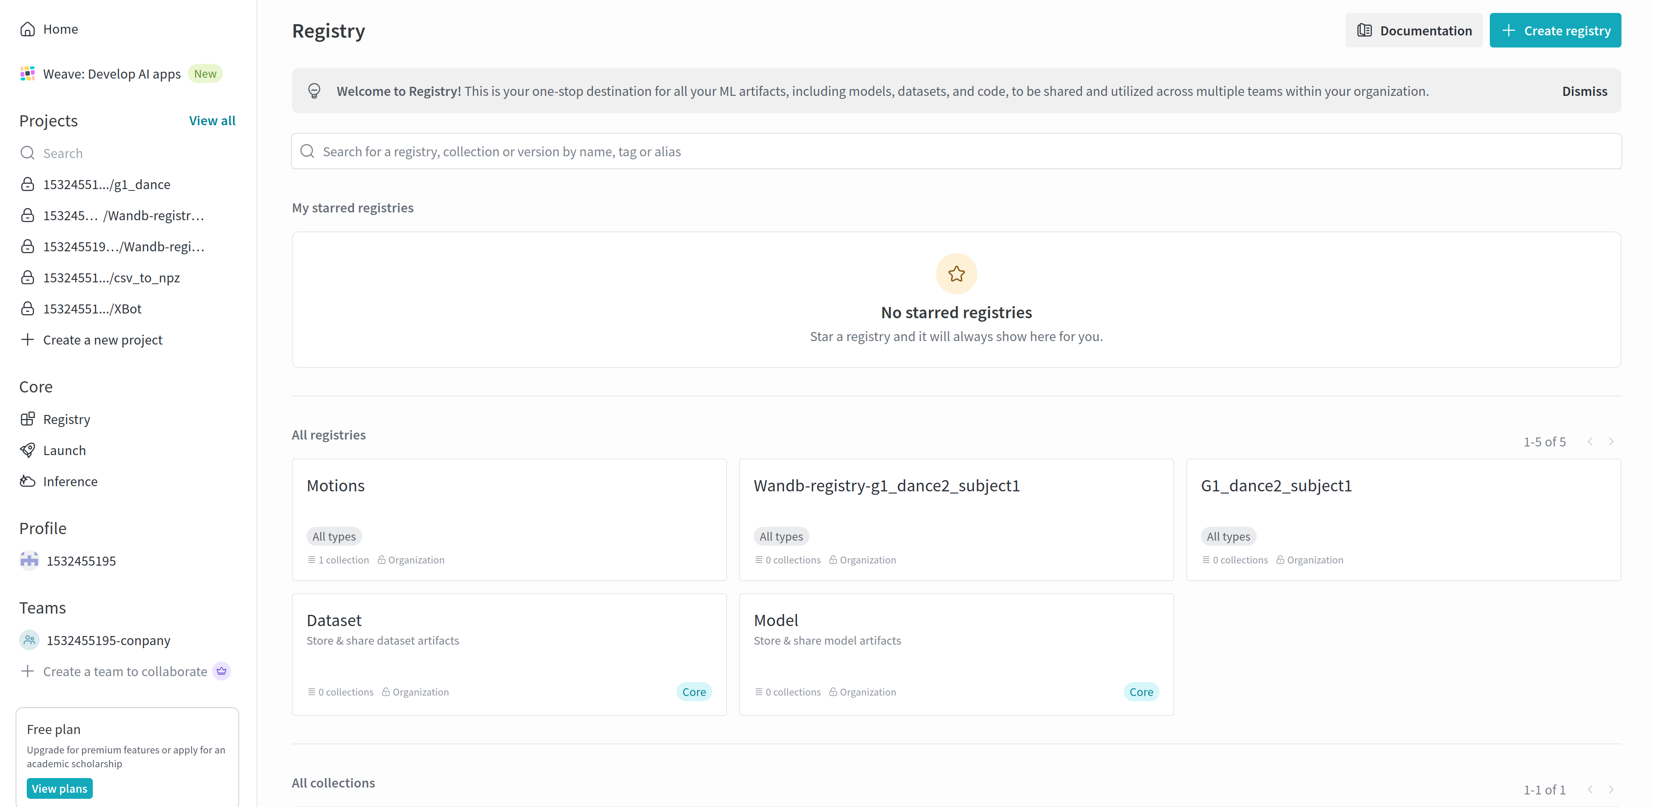The image size is (1653, 807).
Task: Click the Create registry button
Action: tap(1555, 30)
